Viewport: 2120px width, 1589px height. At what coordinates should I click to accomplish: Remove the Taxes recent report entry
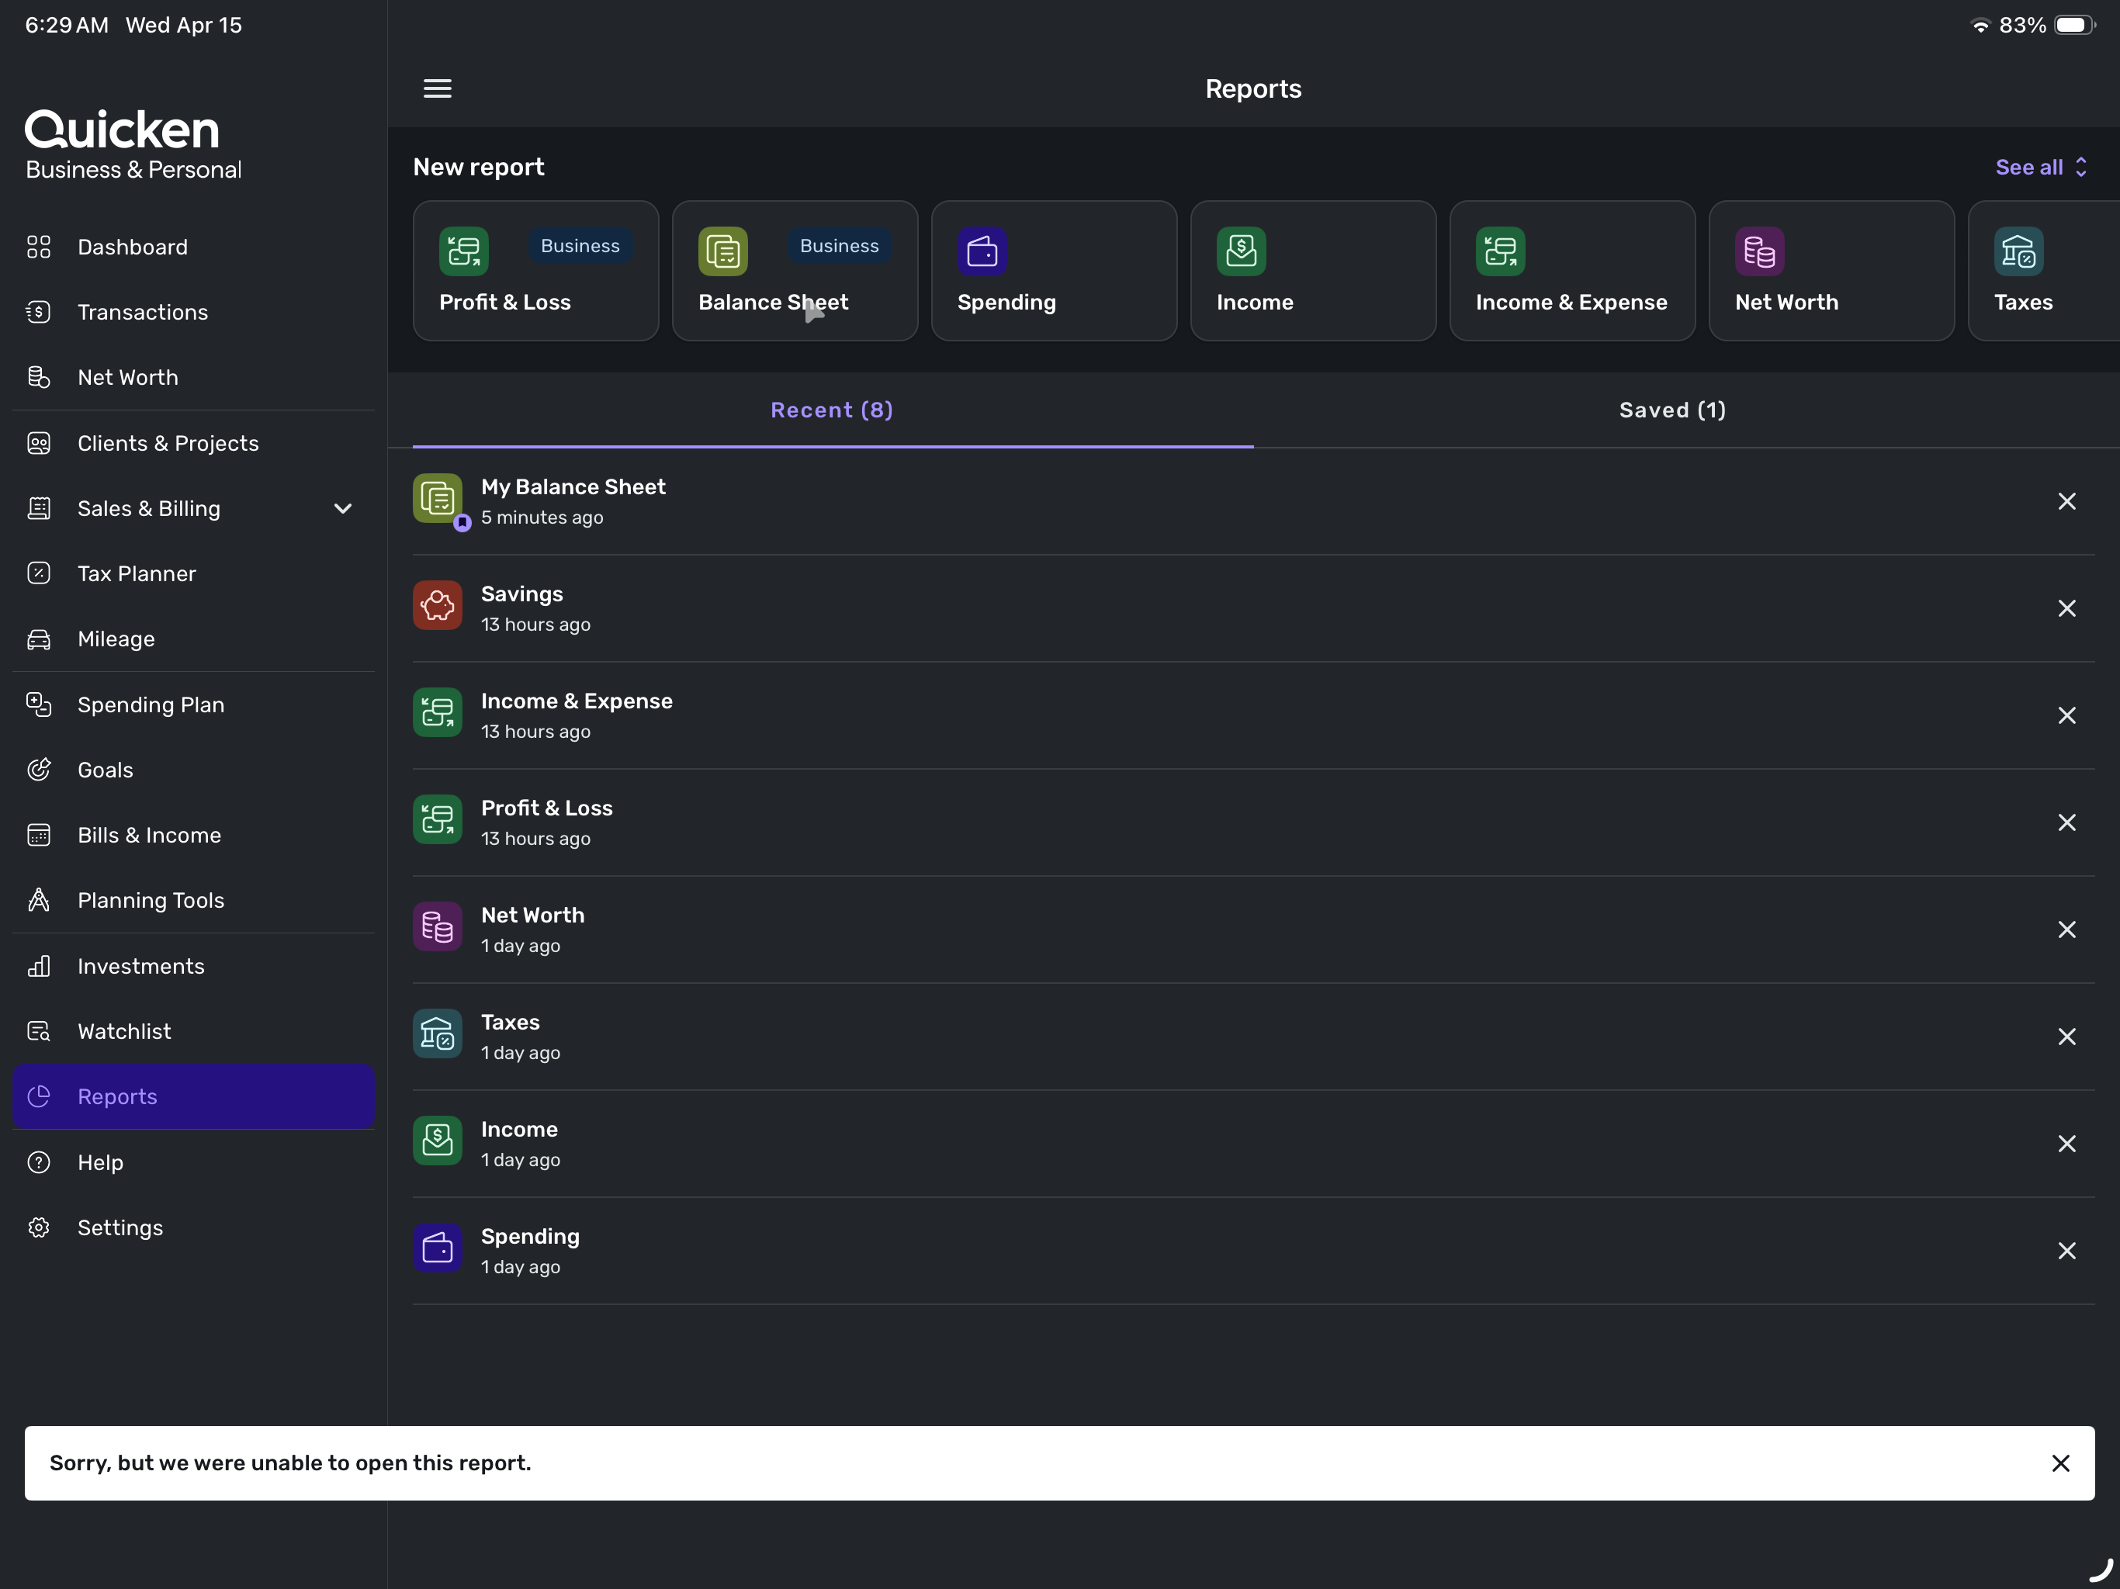[2066, 1037]
